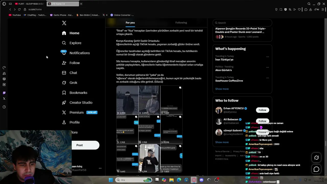The image size is (327, 184).
Task: Play the video thumbnail with 1.598 views
Action: pyautogui.click(x=171, y=130)
